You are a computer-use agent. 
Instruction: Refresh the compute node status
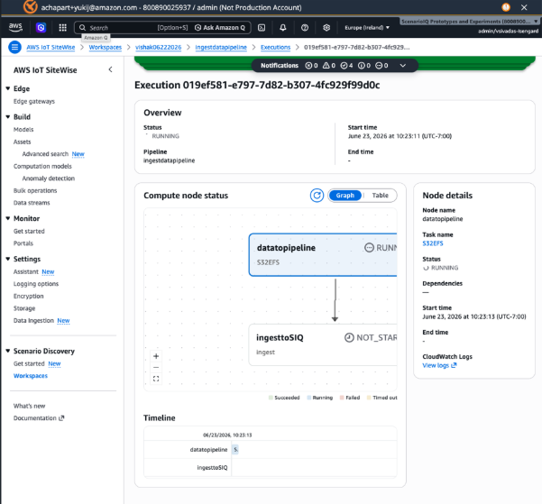317,196
